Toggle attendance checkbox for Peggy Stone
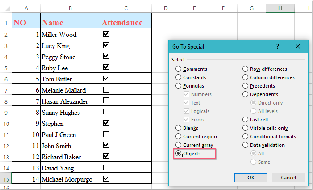This screenshot has width=313, height=190. click(106, 56)
